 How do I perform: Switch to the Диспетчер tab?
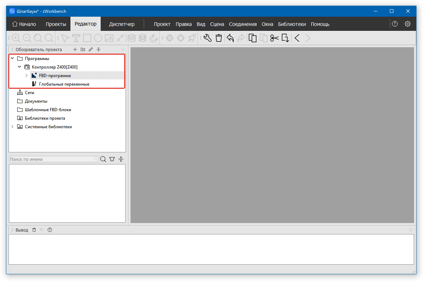tap(122, 24)
